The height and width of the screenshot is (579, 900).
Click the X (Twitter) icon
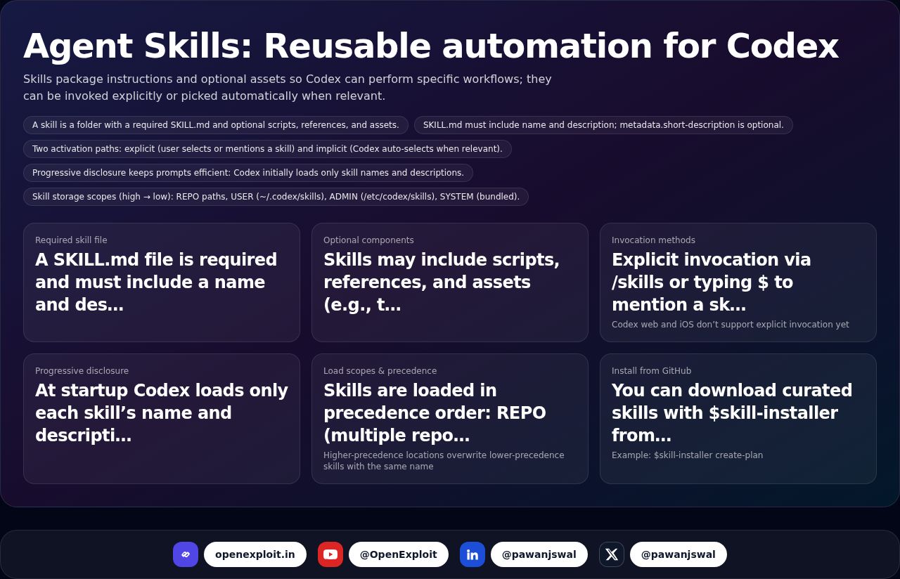[612, 554]
